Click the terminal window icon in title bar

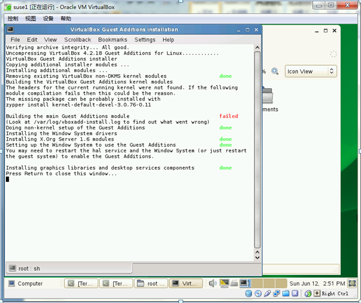11,29
